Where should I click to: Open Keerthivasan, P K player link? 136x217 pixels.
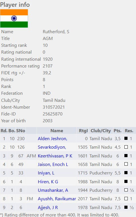(x=55, y=156)
